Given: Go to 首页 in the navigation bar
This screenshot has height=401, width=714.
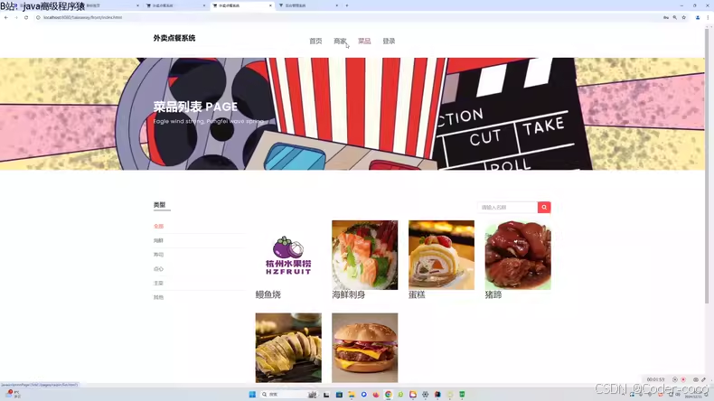Looking at the screenshot, I should click(x=315, y=41).
